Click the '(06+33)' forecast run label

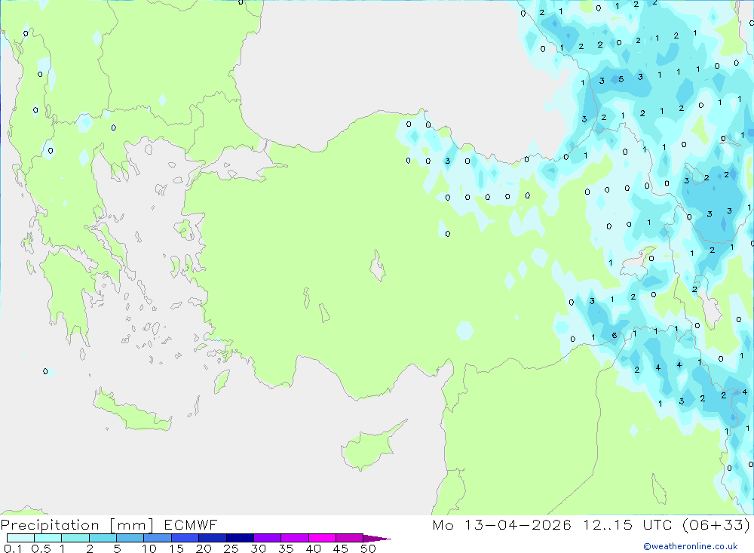(716, 524)
